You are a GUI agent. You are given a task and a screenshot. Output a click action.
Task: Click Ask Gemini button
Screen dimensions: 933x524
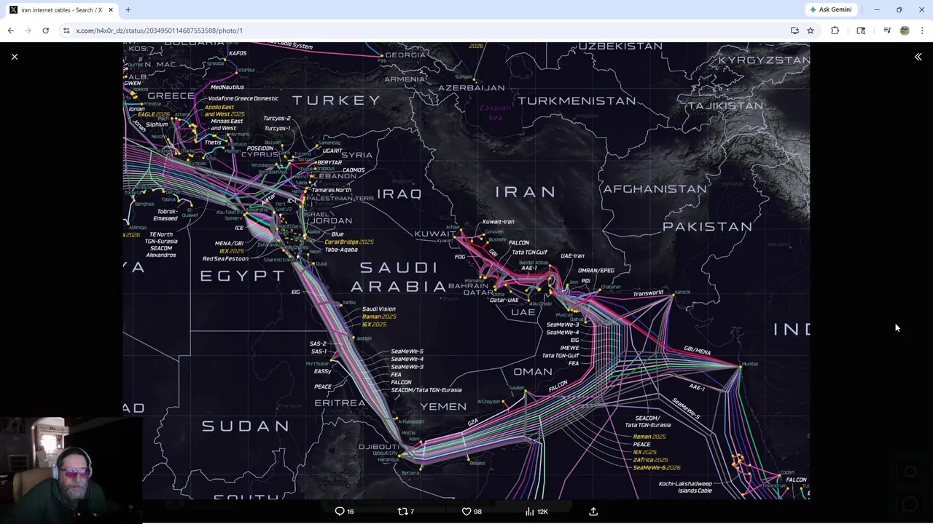pyautogui.click(x=830, y=9)
